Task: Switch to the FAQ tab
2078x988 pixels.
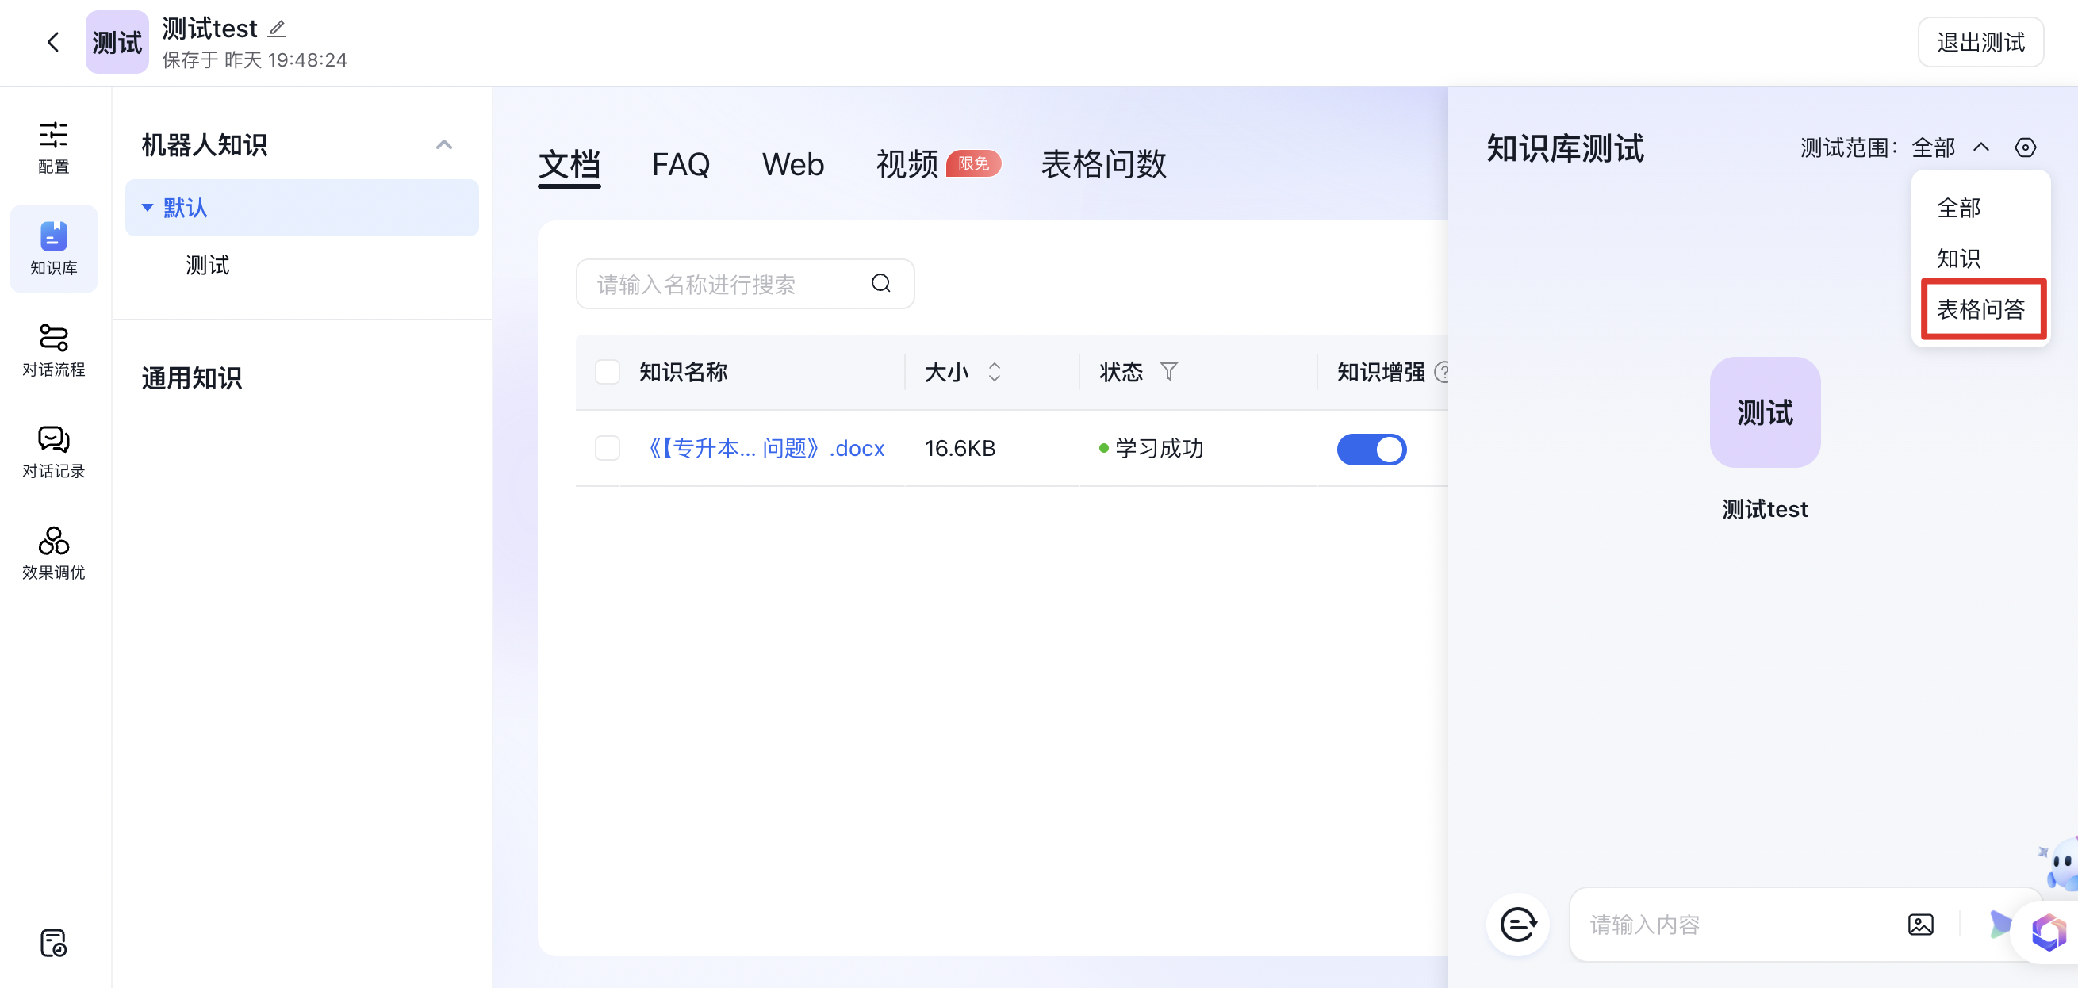Action: pos(680,164)
